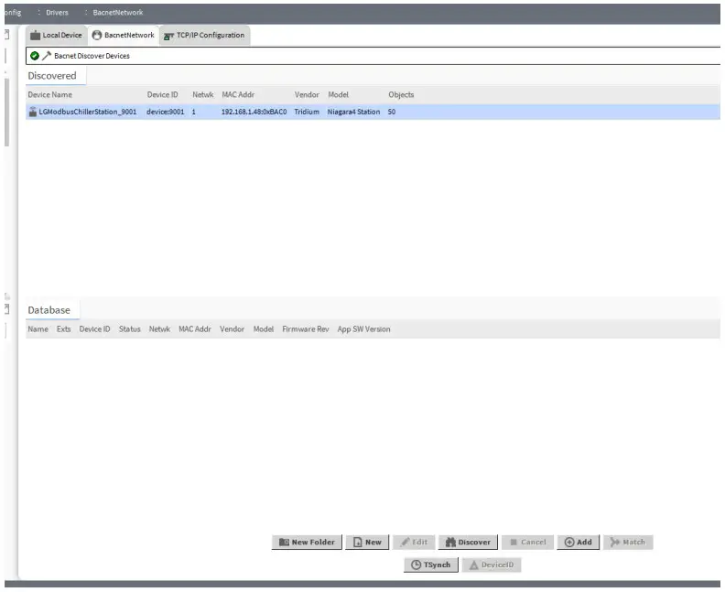This screenshot has height=592, width=725.
Task: Click the DeviceID button
Action: click(492, 565)
